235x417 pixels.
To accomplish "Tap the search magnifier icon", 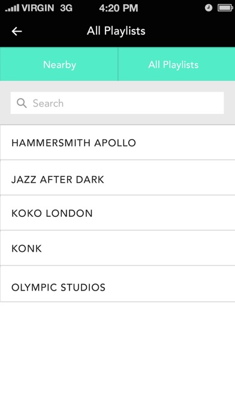I will coord(22,103).
